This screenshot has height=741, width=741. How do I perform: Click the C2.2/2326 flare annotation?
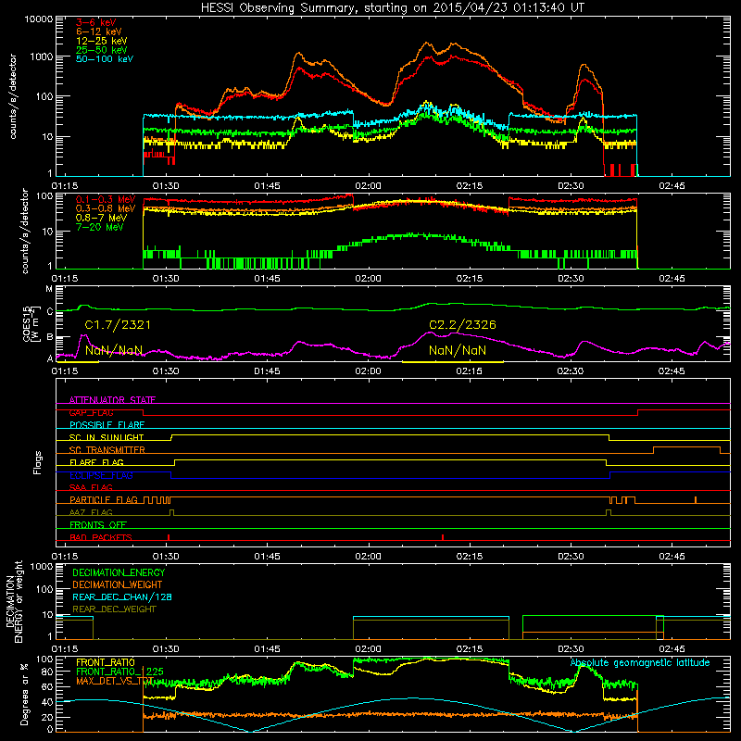[x=462, y=325]
